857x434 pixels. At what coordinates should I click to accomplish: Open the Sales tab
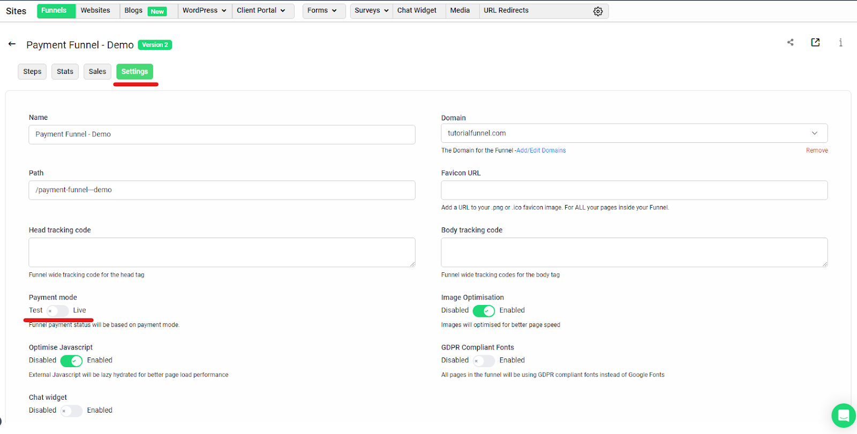[x=97, y=72]
